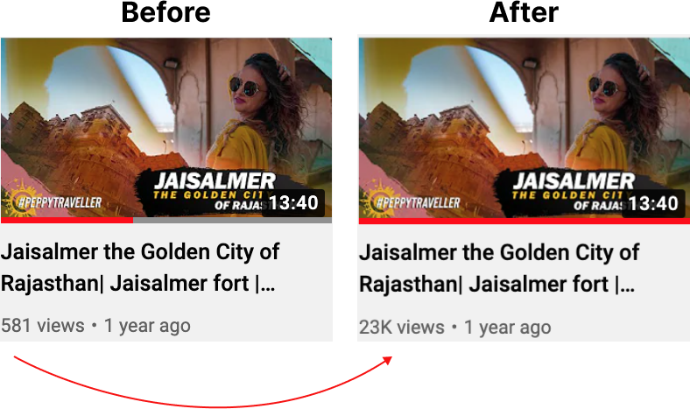Click the red watched portion of Before progress bar

tap(67, 220)
